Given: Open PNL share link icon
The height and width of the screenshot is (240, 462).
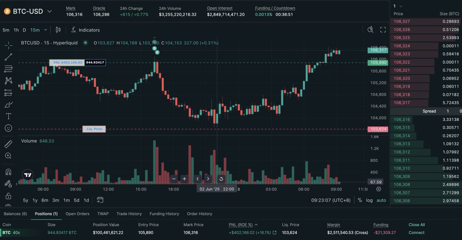Looking at the screenshot, I should click(x=275, y=233).
